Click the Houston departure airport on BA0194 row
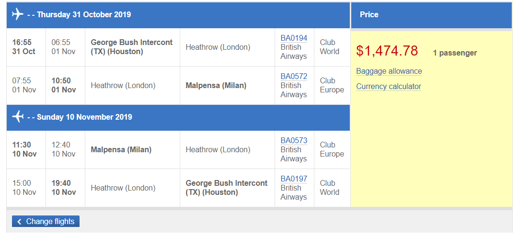 [x=131, y=47]
